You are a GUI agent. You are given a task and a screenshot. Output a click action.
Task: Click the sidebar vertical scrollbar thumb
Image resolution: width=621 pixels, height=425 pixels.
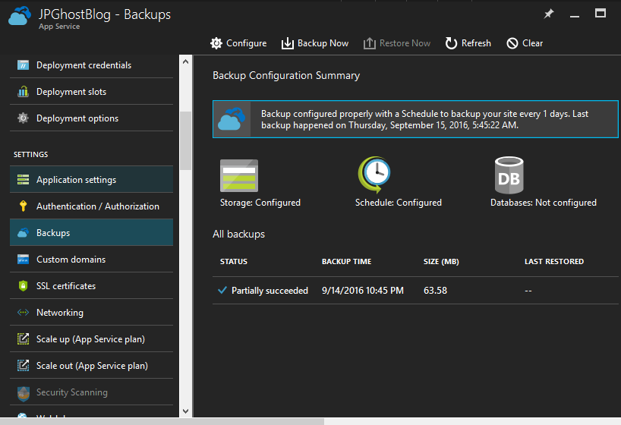(x=185, y=140)
